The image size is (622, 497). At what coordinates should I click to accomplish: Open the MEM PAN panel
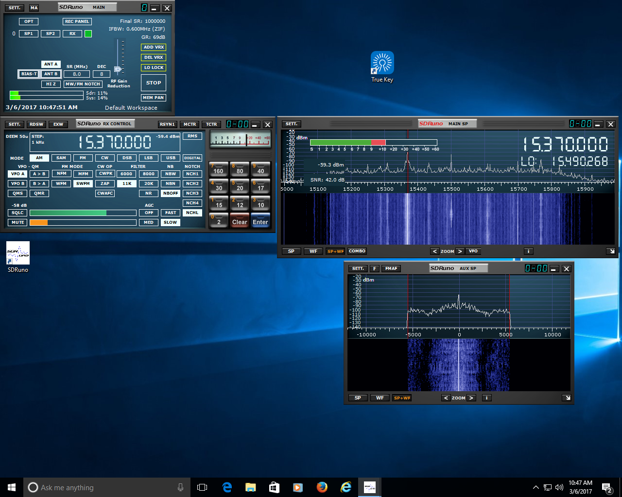[154, 98]
